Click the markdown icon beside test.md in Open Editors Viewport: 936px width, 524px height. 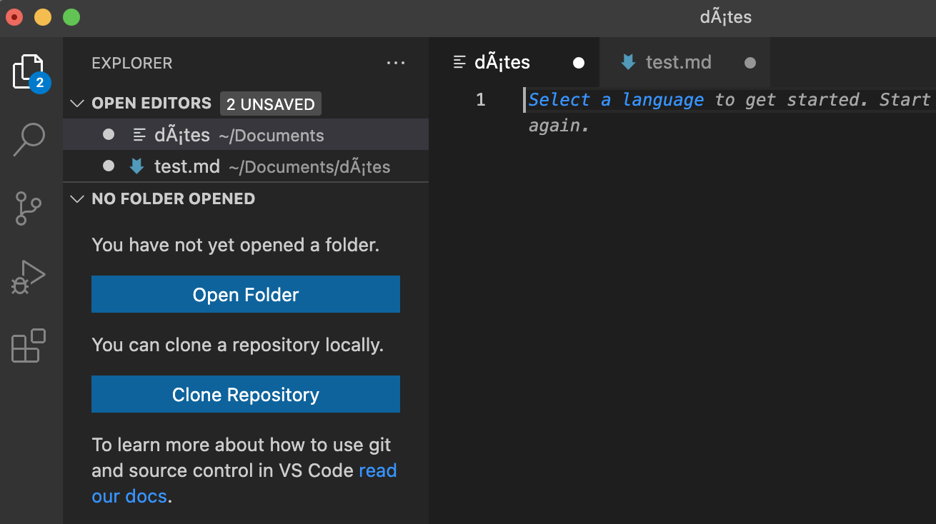point(136,166)
